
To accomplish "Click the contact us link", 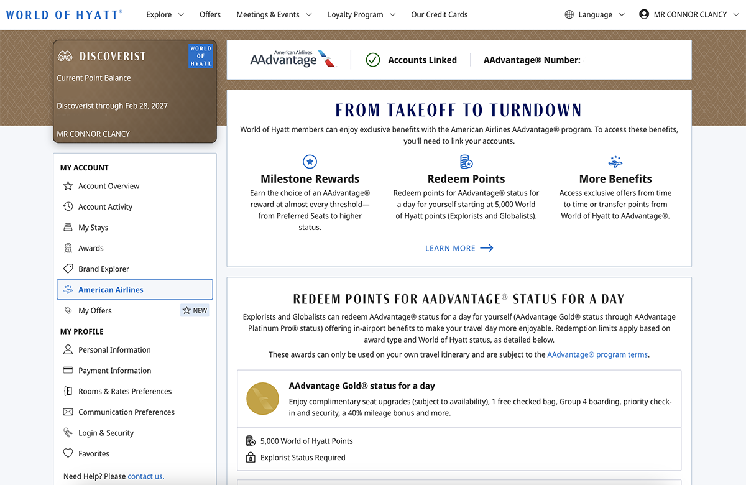I will tap(145, 476).
